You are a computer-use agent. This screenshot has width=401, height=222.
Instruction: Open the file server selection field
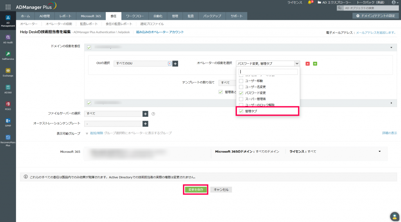[x=113, y=114]
